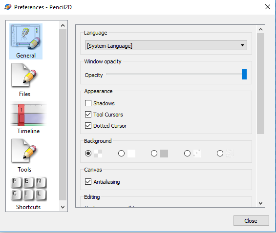The width and height of the screenshot is (276, 233).
Task: Open the Timeline preferences category icon
Action: [28, 114]
